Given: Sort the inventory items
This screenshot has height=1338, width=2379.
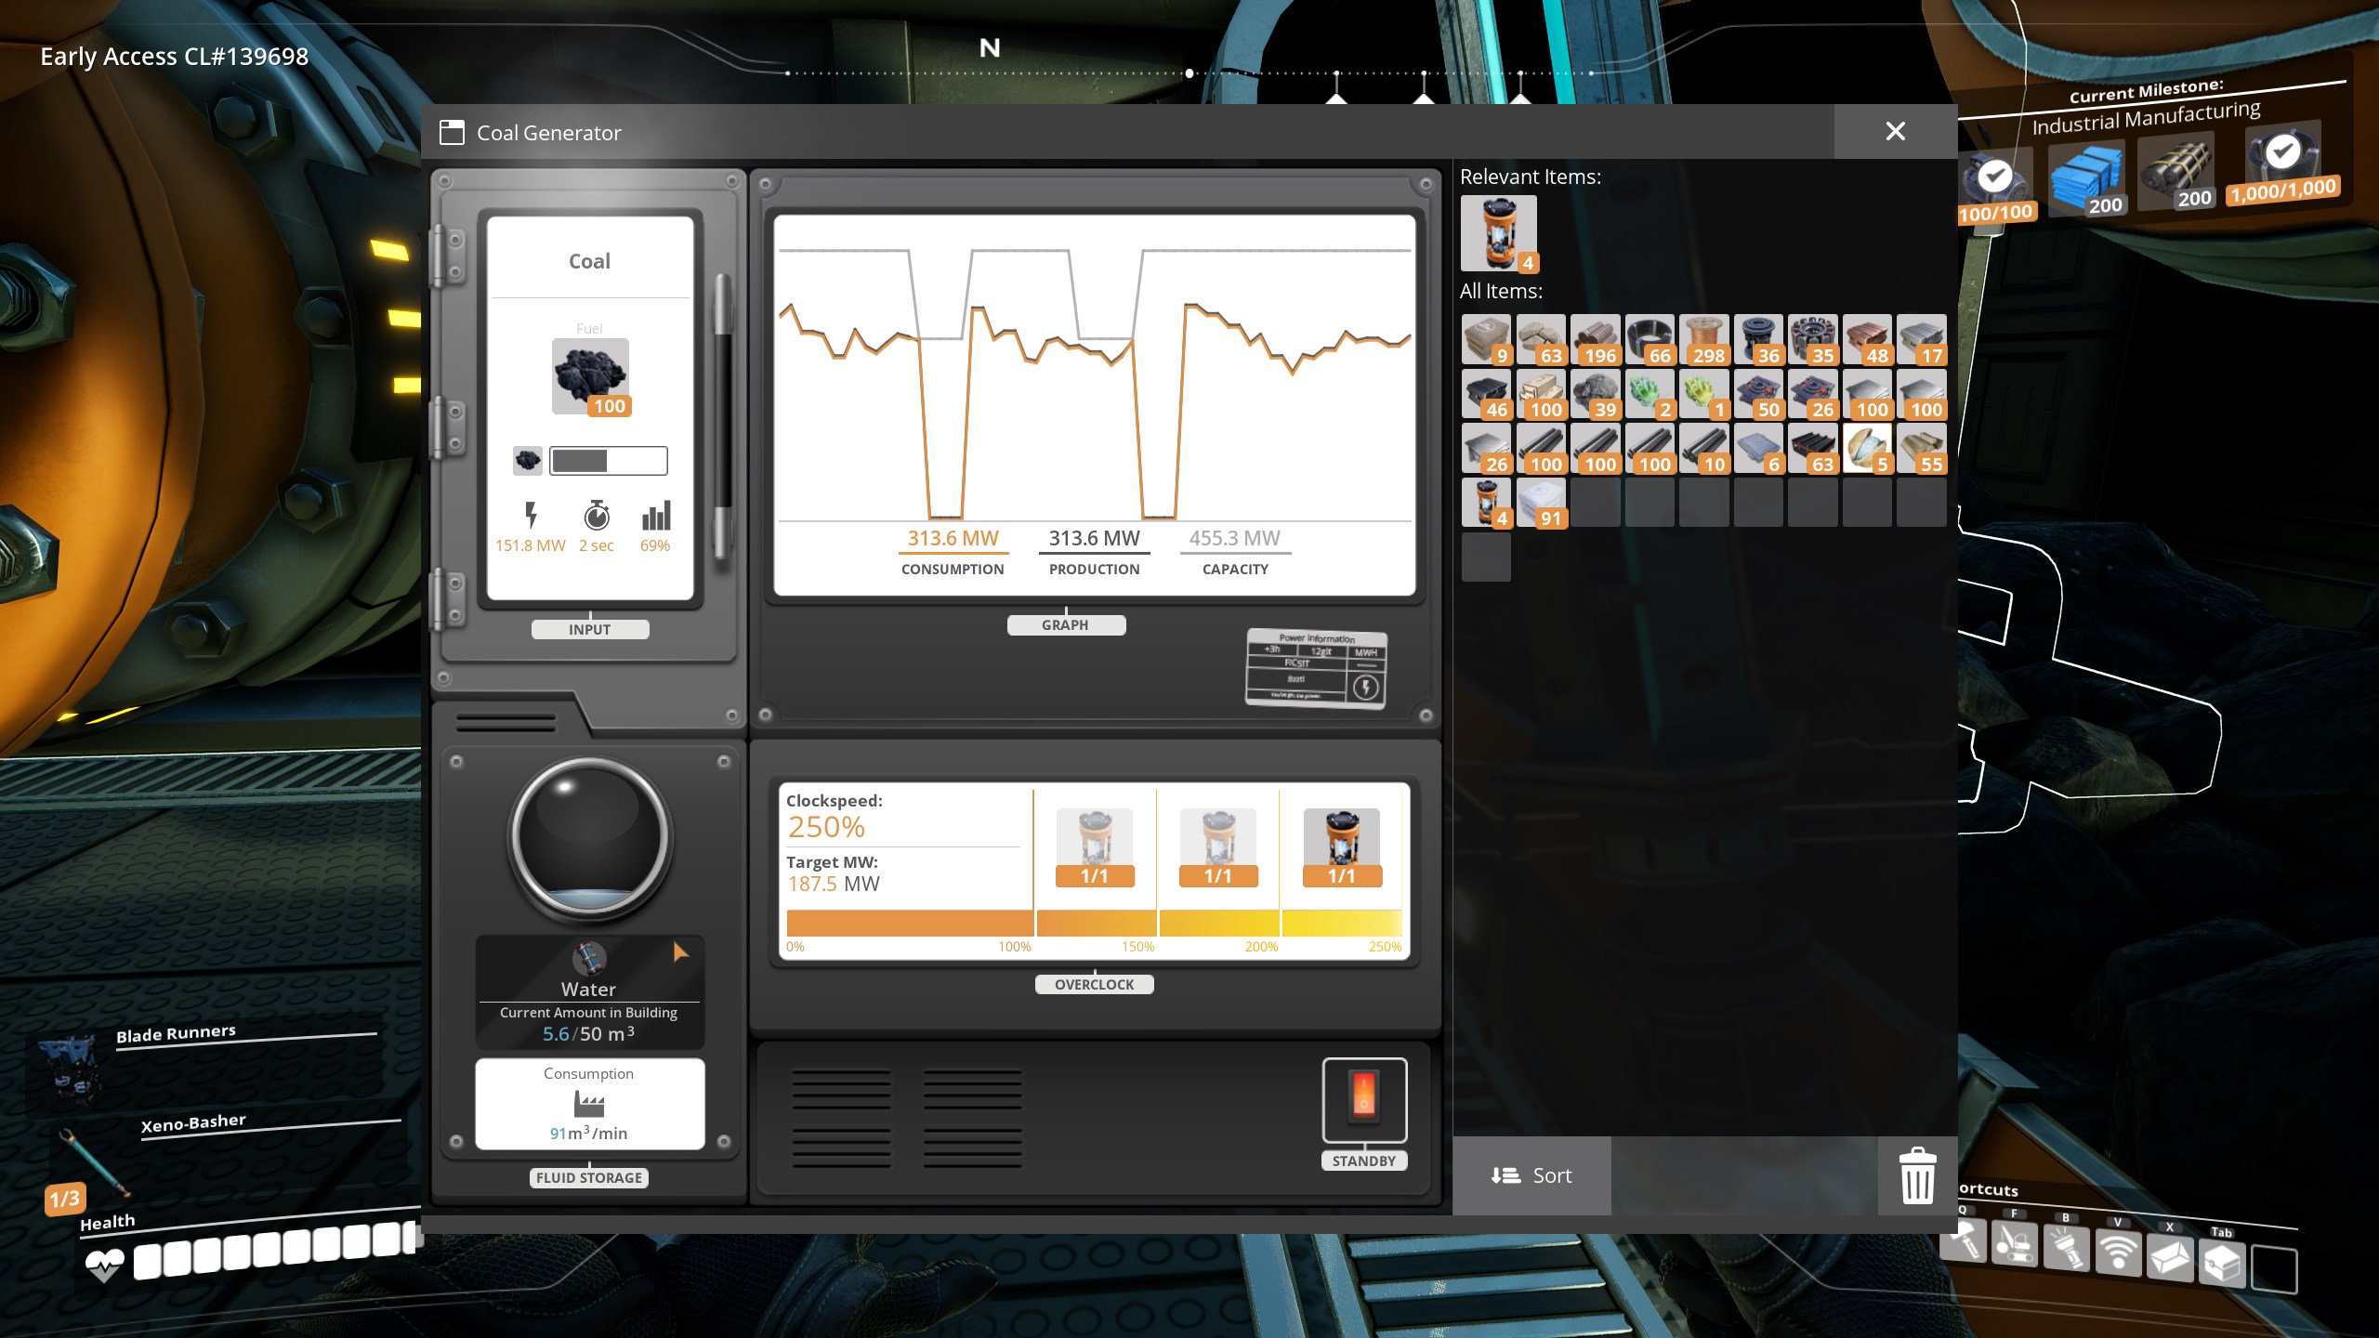Looking at the screenshot, I should tap(1531, 1175).
